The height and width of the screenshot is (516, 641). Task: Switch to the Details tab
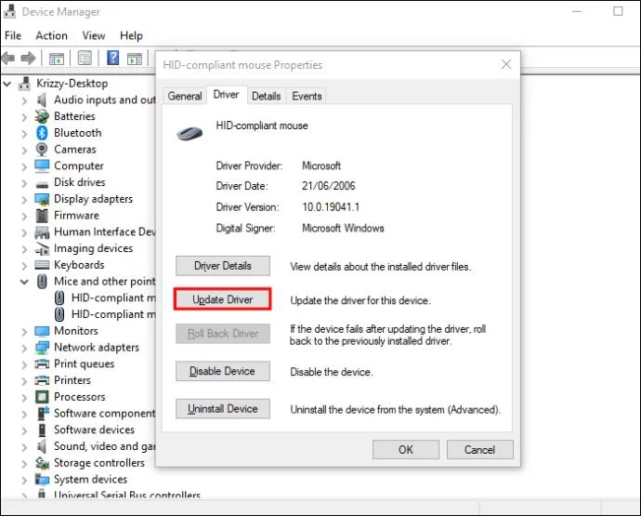click(x=266, y=96)
